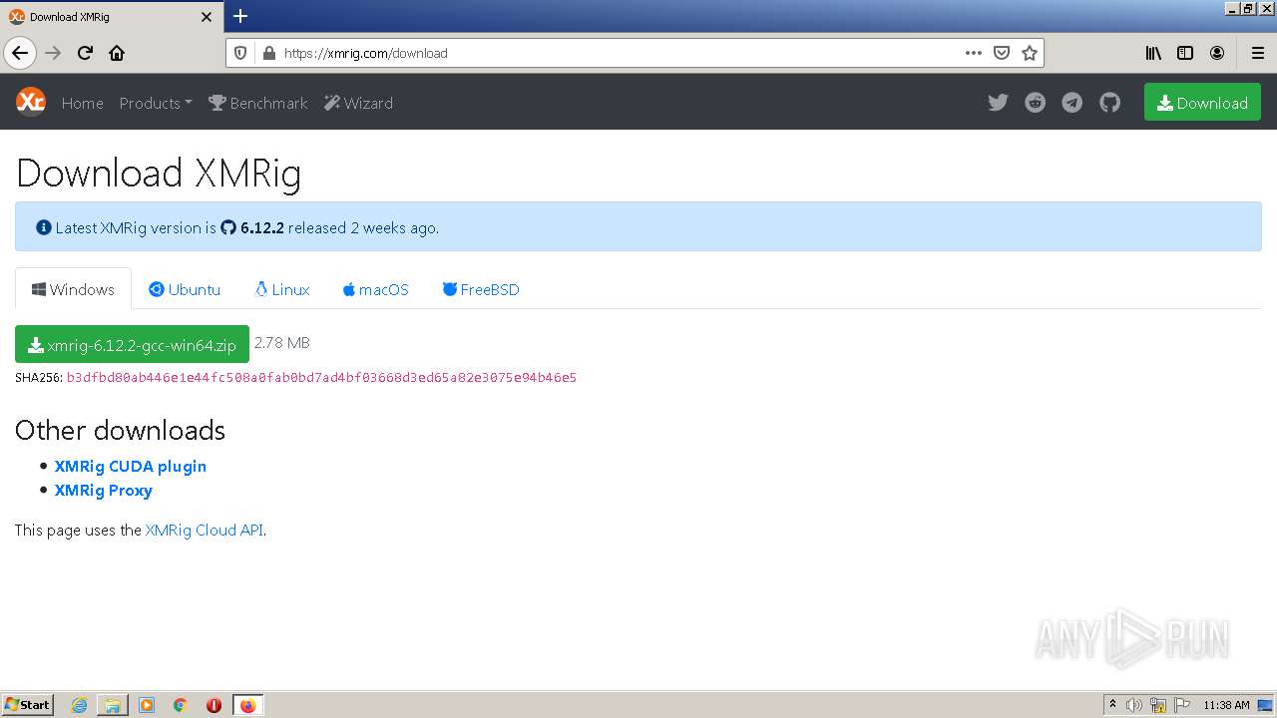Click the Action Center flag icon
The image size is (1277, 718).
point(1182,705)
